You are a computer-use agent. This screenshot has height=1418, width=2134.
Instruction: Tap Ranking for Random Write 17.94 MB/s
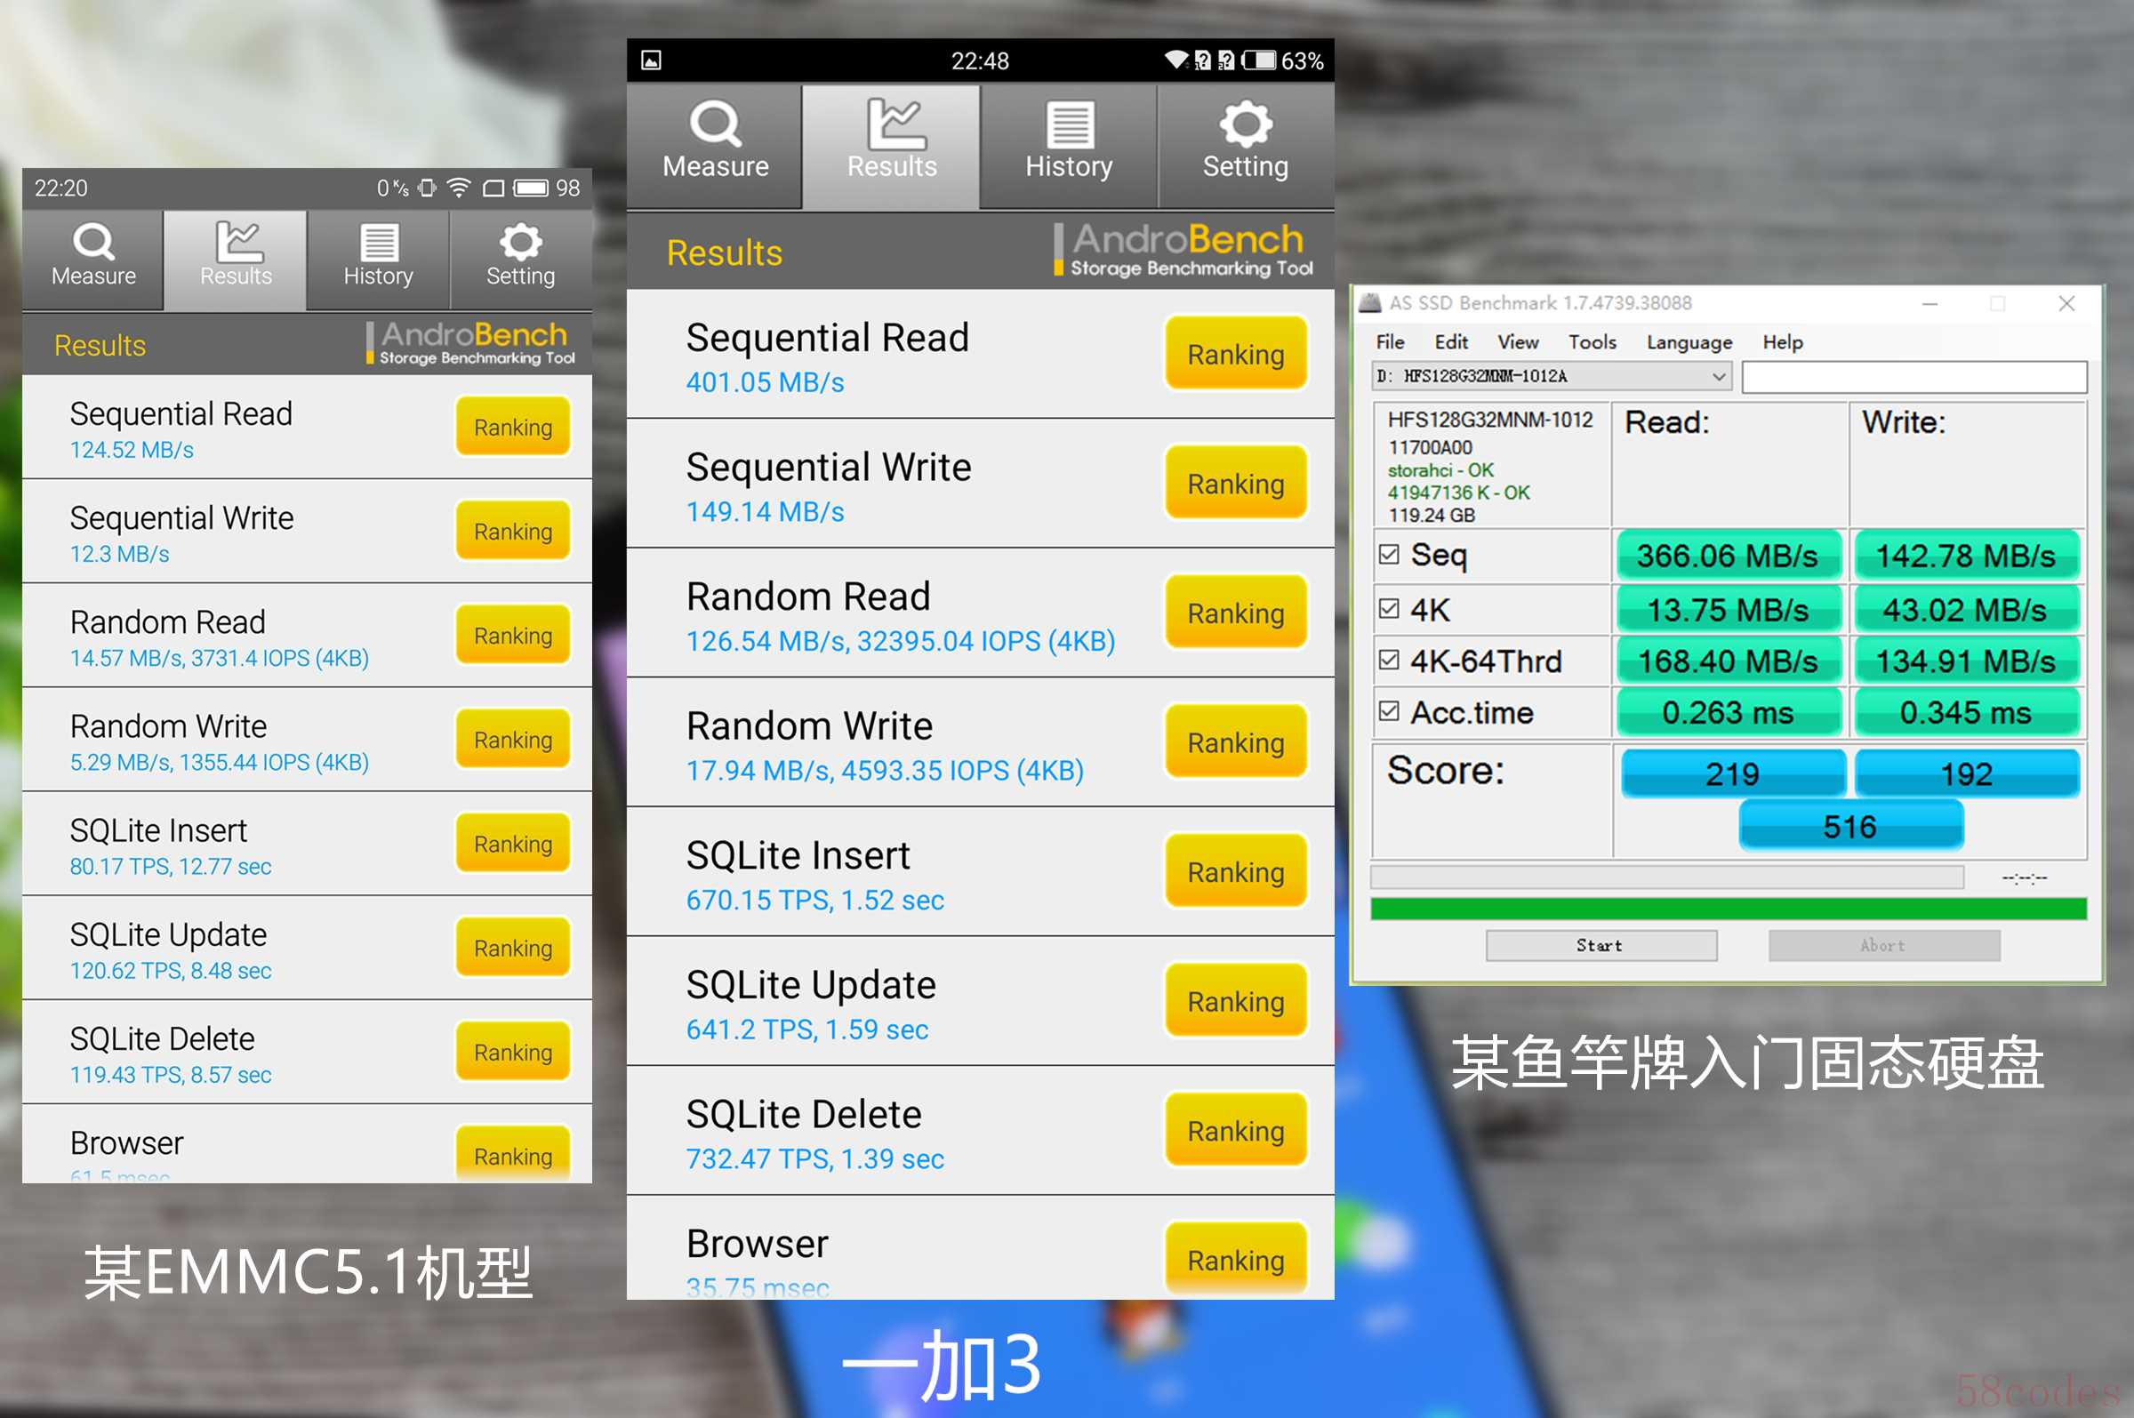(x=1235, y=741)
